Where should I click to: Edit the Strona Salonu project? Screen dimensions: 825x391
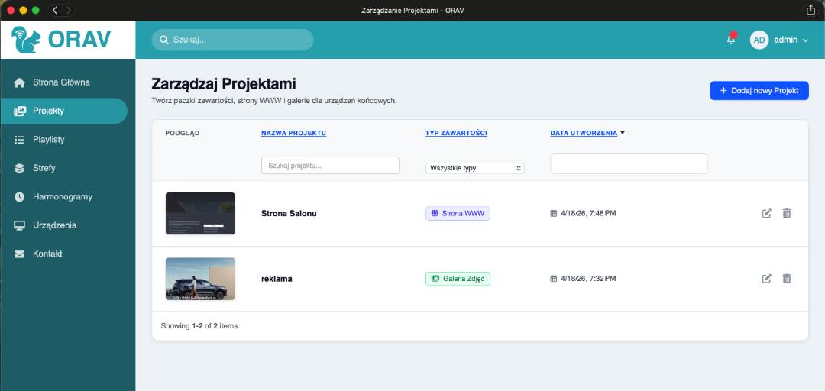pos(767,214)
